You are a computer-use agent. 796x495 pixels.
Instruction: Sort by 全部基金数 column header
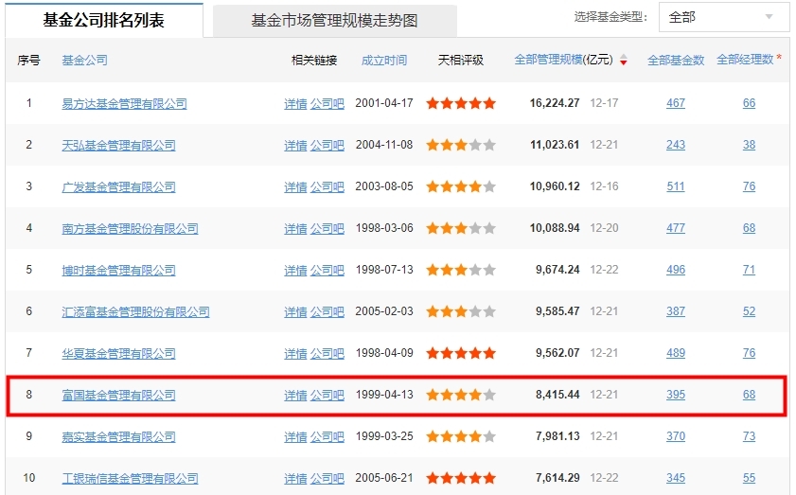676,61
